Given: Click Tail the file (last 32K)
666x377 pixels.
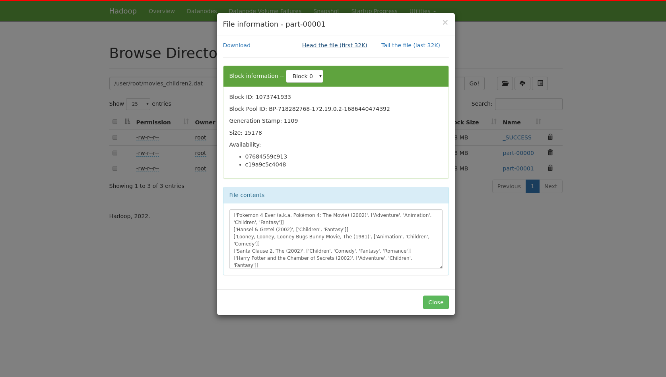Looking at the screenshot, I should pyautogui.click(x=411, y=45).
